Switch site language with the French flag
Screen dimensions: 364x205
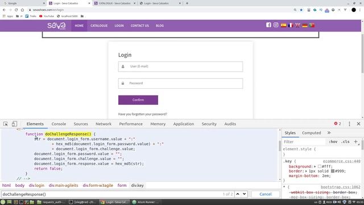(291, 25)
